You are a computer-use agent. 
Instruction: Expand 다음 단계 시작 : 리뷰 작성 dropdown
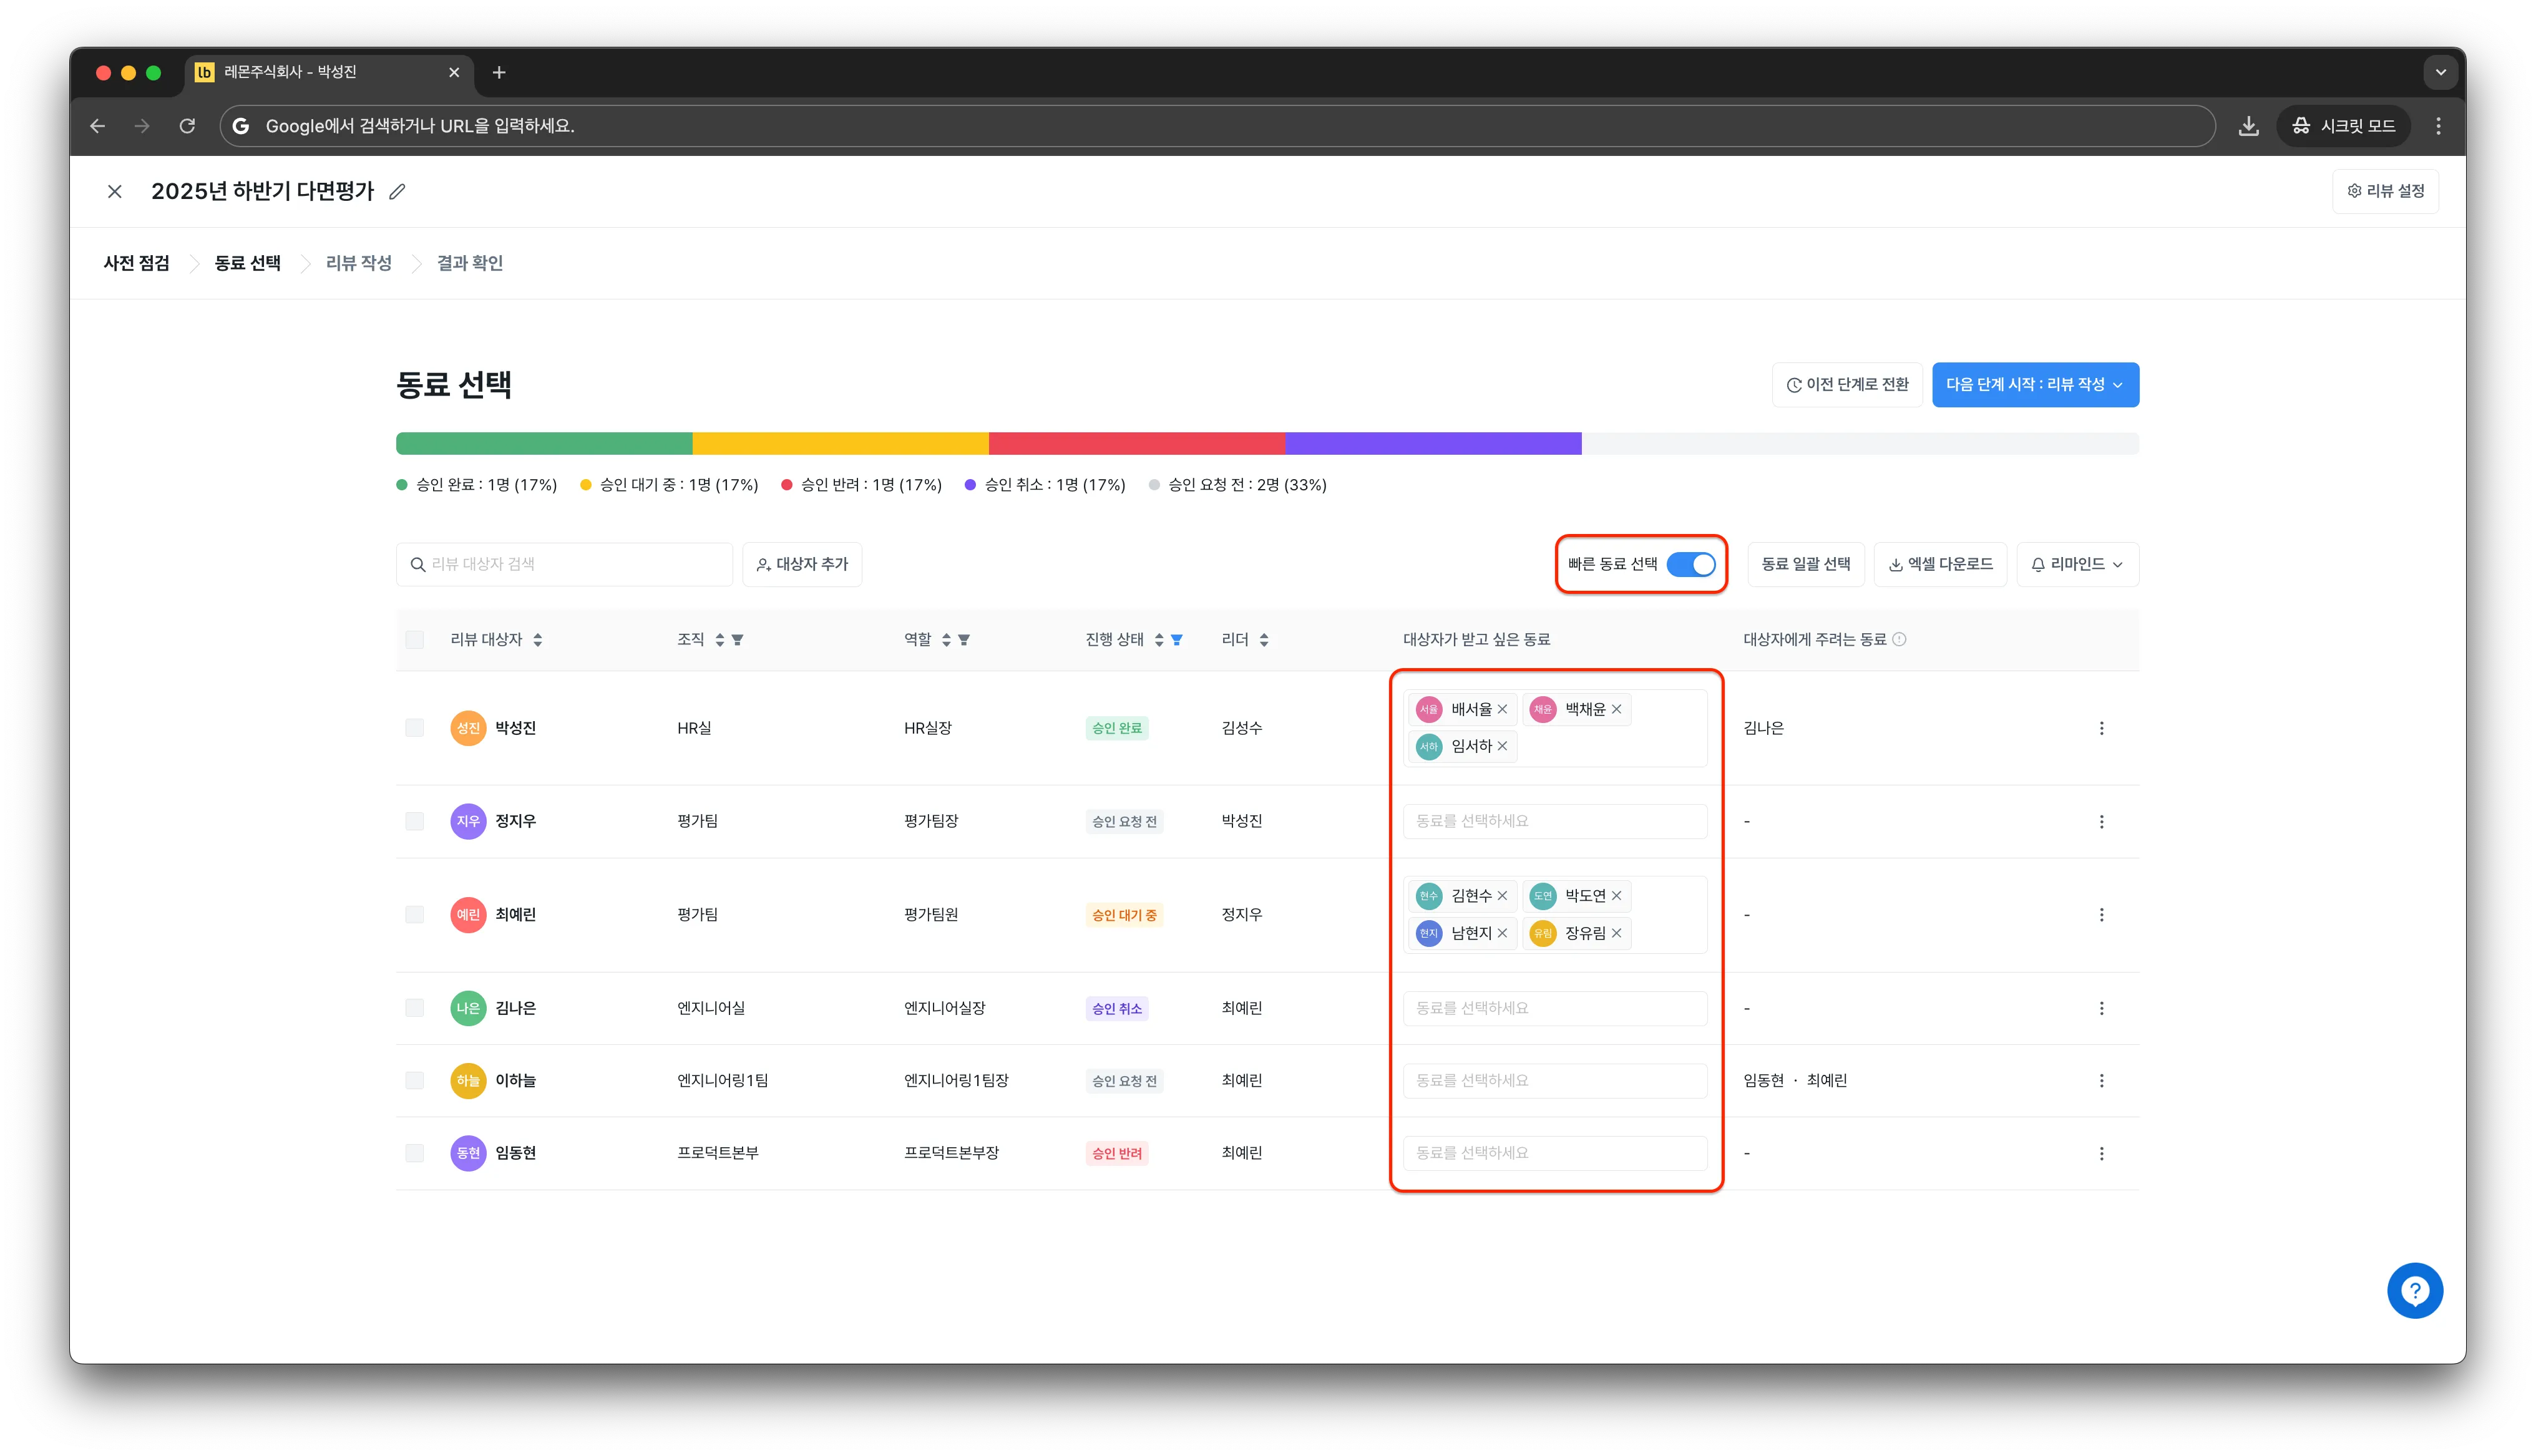click(2035, 385)
